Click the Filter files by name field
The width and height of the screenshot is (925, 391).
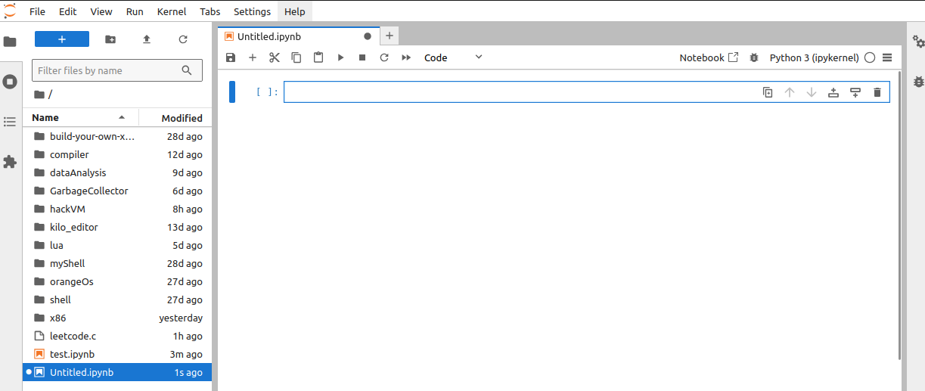[x=117, y=70]
